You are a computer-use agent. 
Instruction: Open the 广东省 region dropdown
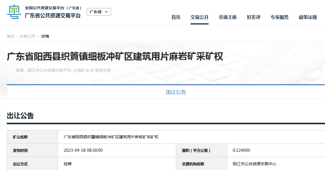99,12
